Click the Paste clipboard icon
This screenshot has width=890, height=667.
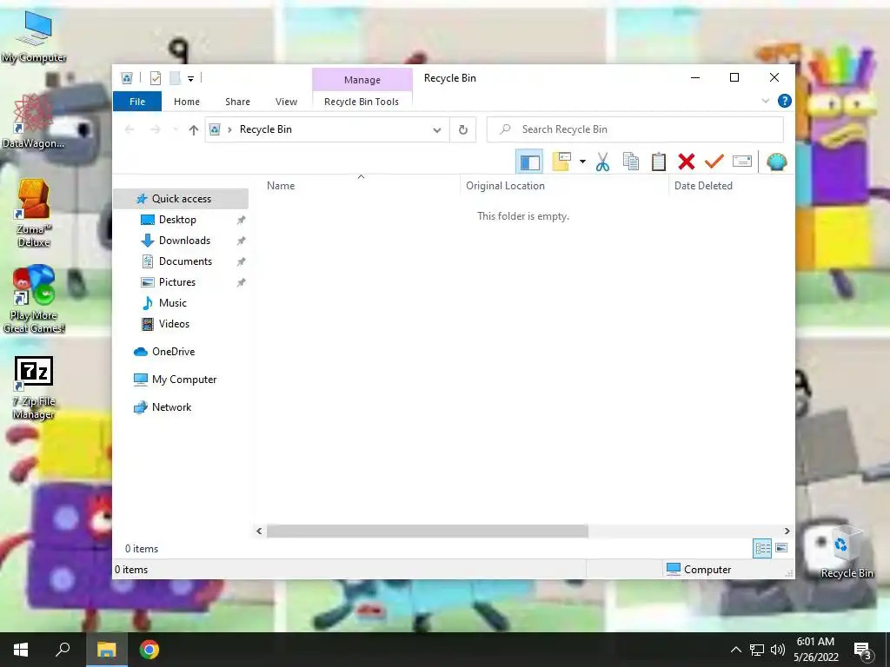(659, 162)
